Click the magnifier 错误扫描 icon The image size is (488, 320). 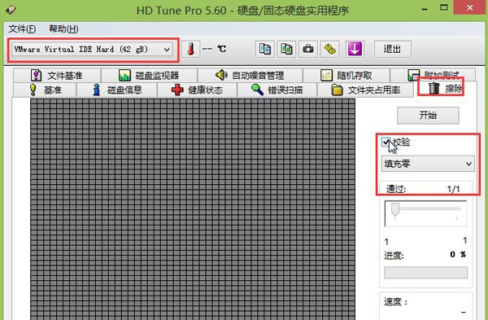coord(257,90)
